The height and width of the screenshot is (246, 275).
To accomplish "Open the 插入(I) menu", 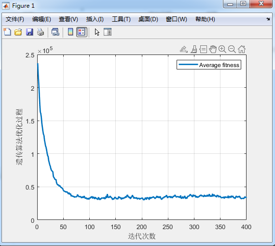I will [x=95, y=19].
